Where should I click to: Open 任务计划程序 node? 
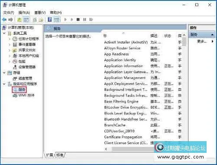[x=29, y=39]
